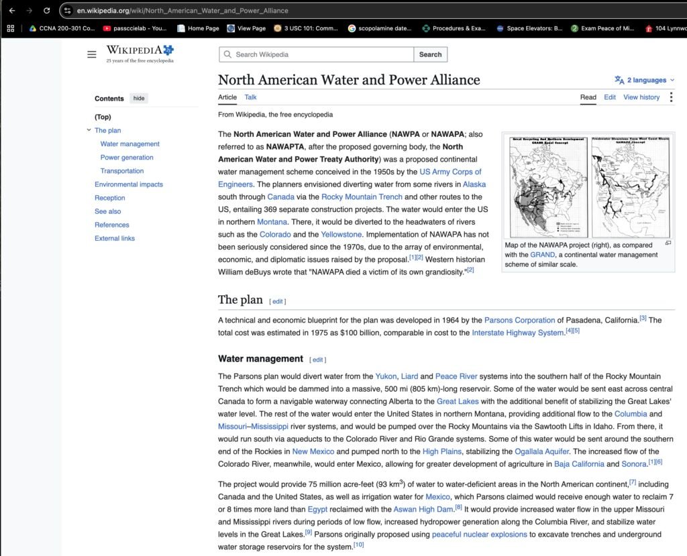Open the Home Page bookmark
The image size is (687, 556).
coord(198,28)
